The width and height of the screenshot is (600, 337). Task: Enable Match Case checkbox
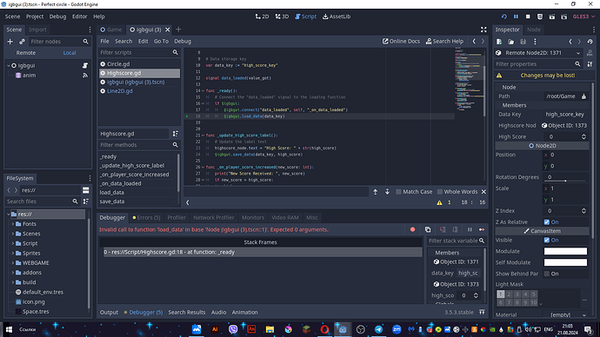398,192
